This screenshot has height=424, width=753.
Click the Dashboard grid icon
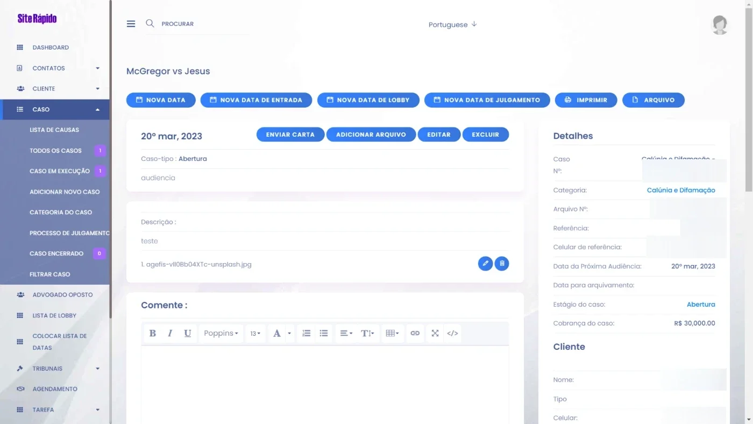[x=20, y=47]
